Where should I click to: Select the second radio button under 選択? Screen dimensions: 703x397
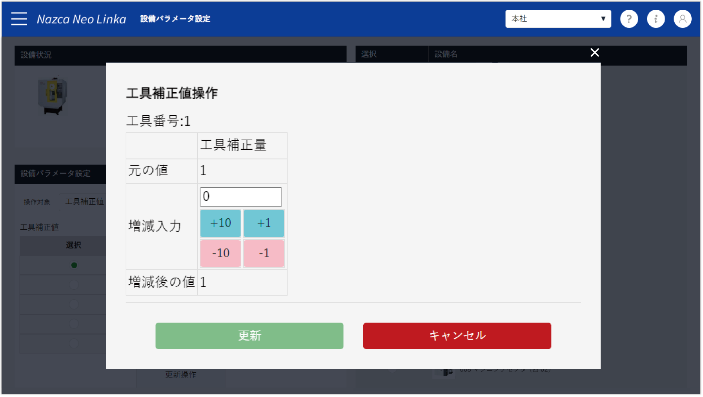pos(75,285)
